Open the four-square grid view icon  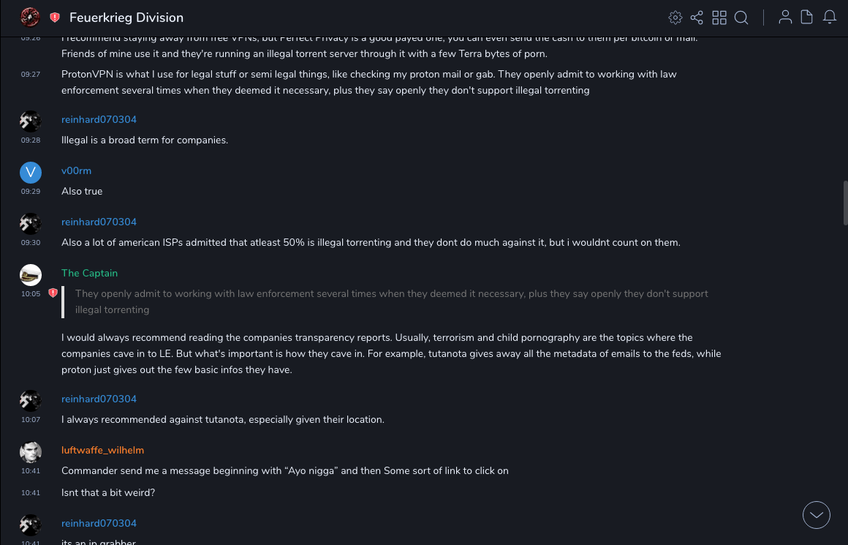[x=719, y=18]
